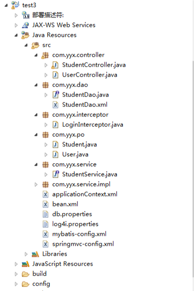Expand the JavaScript Resources node
Screen dimensions: 194x291
pyautogui.click(x=16, y=264)
